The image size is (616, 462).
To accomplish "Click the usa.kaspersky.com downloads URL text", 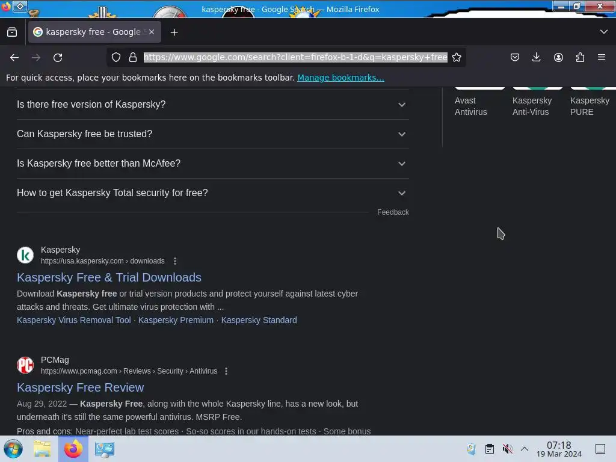I will tap(102, 261).
